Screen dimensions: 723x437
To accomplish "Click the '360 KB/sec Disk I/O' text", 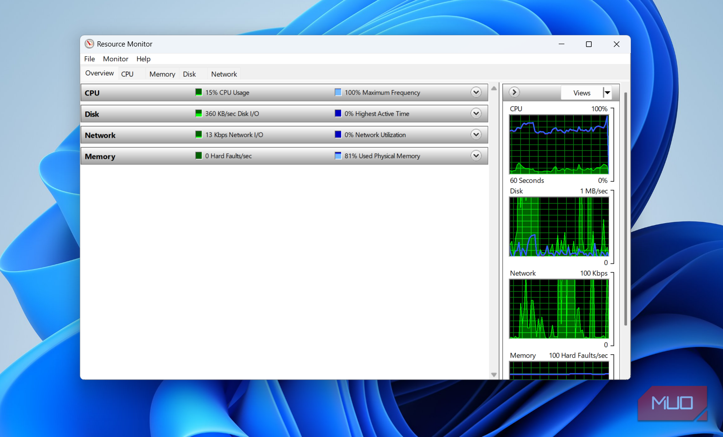I will click(232, 114).
